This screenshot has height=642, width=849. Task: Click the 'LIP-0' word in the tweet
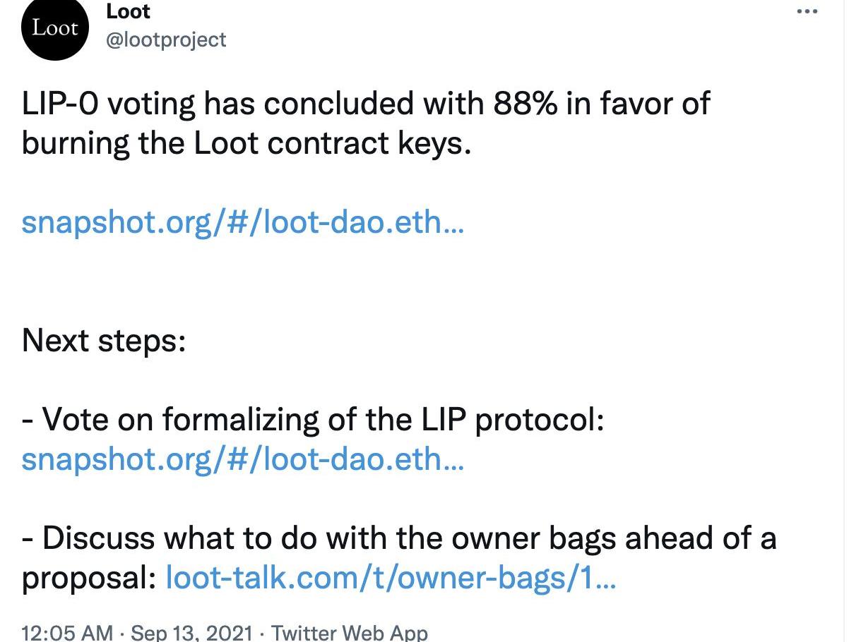tap(61, 104)
